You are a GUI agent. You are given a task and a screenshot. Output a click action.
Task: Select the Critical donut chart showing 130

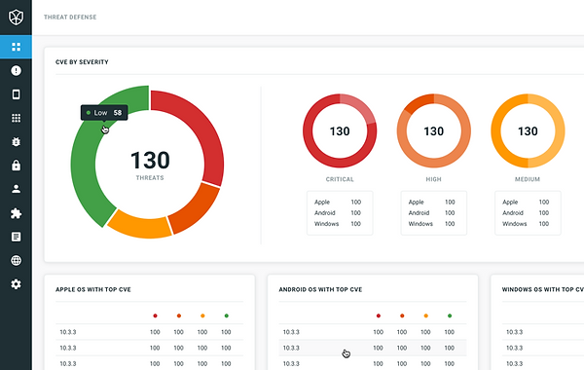(340, 130)
